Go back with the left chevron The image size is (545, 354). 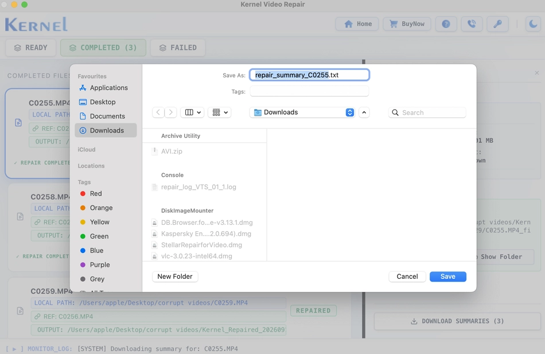pyautogui.click(x=158, y=112)
